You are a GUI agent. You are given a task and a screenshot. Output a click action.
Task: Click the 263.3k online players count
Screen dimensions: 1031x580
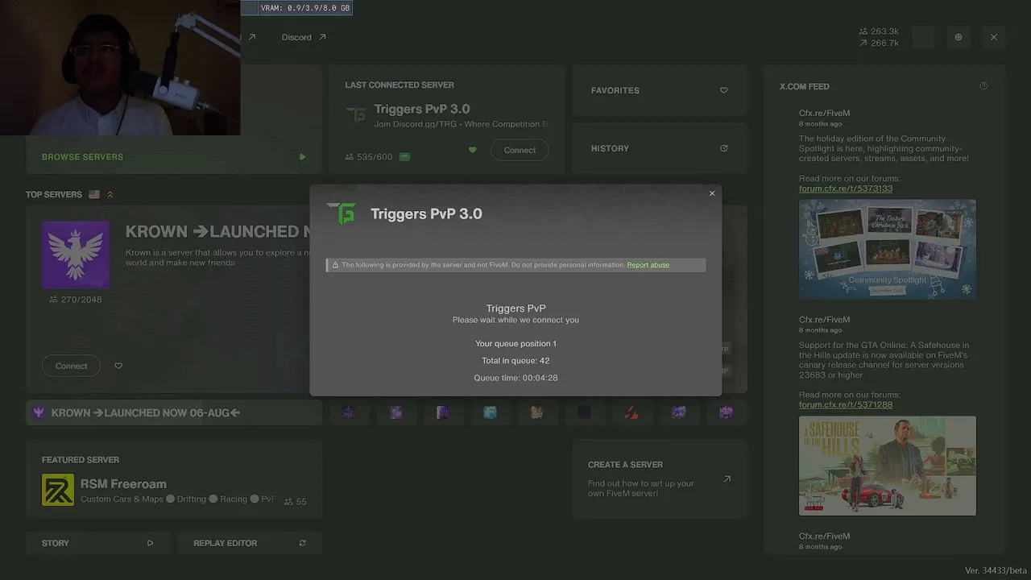(879, 31)
